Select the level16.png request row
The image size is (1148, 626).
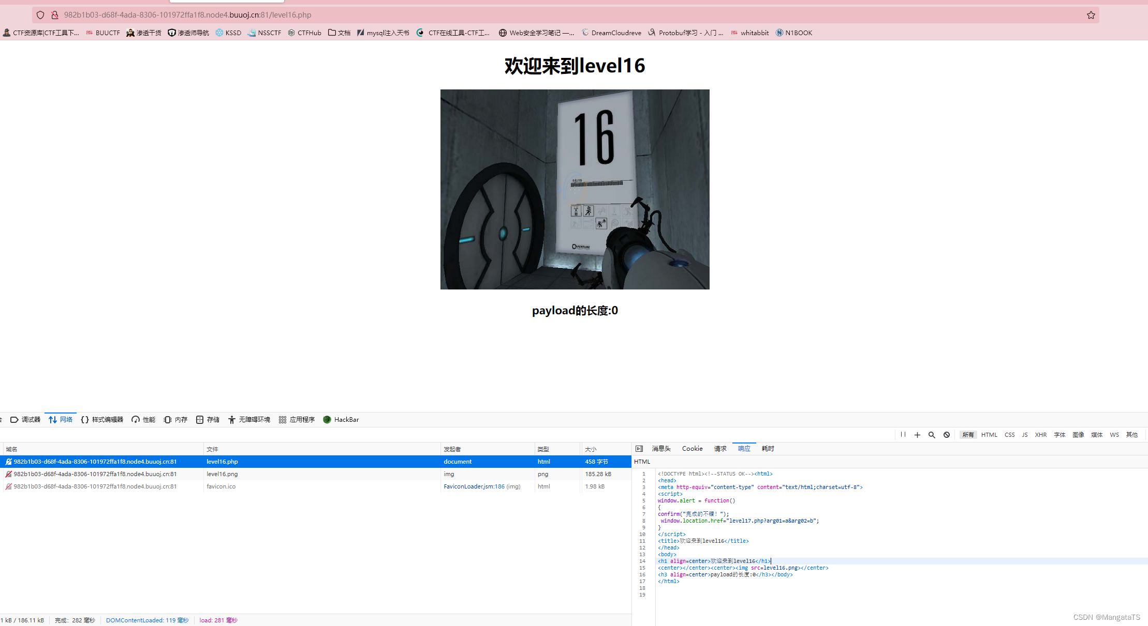point(316,474)
